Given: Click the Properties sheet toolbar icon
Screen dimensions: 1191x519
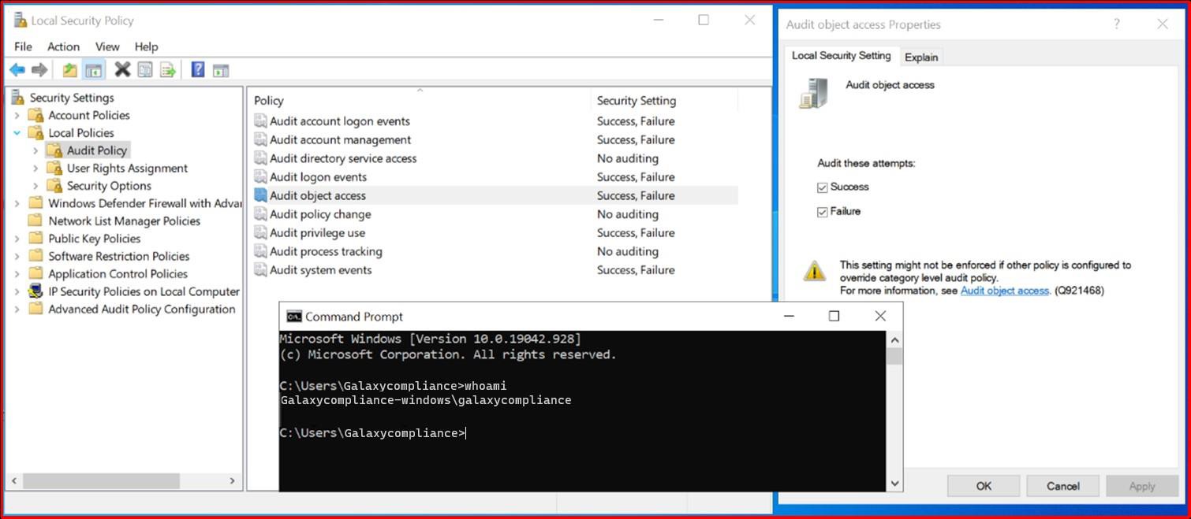Looking at the screenshot, I should coord(145,69).
